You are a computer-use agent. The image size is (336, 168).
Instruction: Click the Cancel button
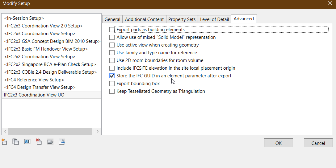click(318, 143)
